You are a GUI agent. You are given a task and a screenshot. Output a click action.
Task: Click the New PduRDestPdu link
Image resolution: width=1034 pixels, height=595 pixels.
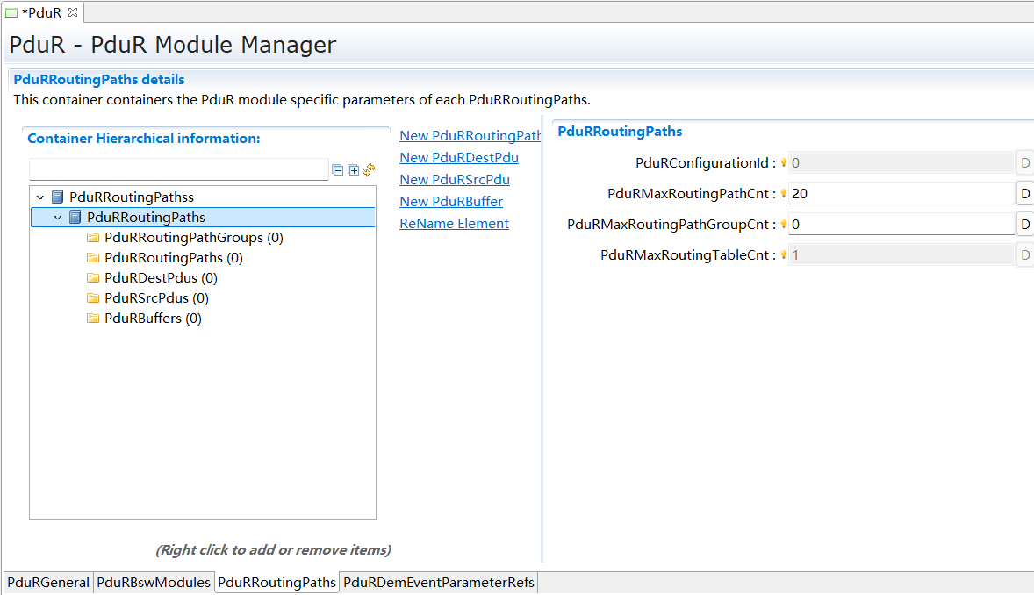(x=459, y=157)
